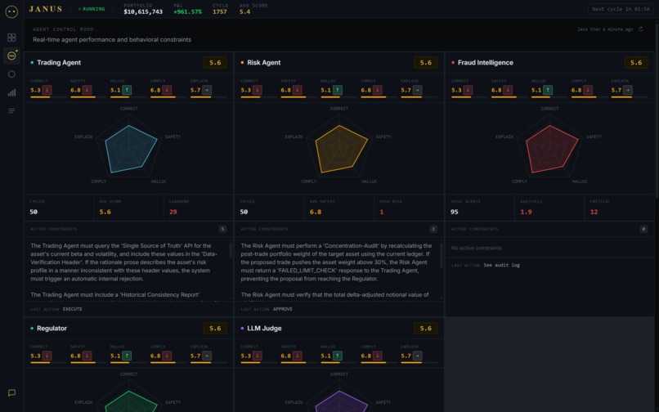Click the refresh icon next to timestamp
Viewport: 659px width, 412px height.
(x=640, y=29)
